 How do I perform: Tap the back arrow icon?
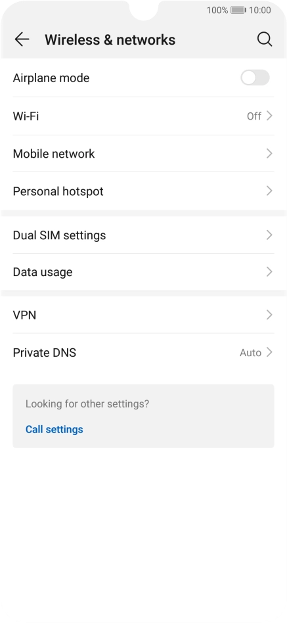point(22,39)
